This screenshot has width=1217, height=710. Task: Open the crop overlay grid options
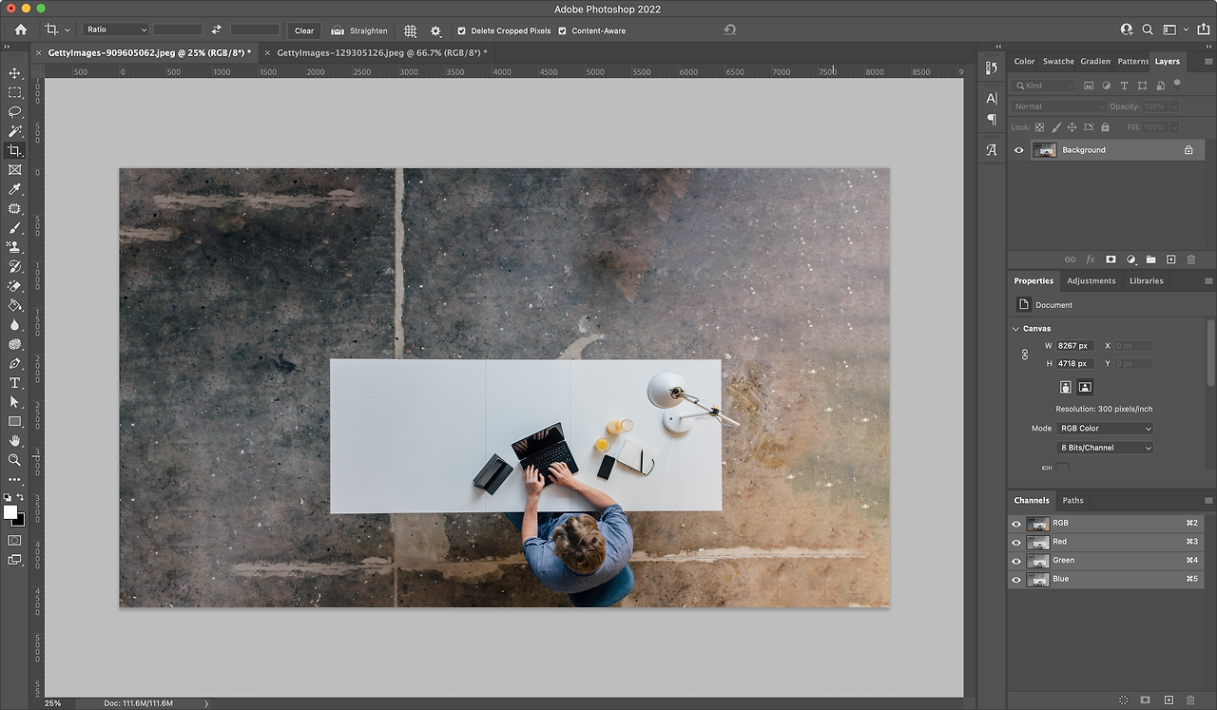[x=411, y=30]
